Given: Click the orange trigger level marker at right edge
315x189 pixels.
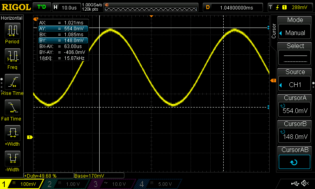Looking at the screenshot, I should click(273, 81).
